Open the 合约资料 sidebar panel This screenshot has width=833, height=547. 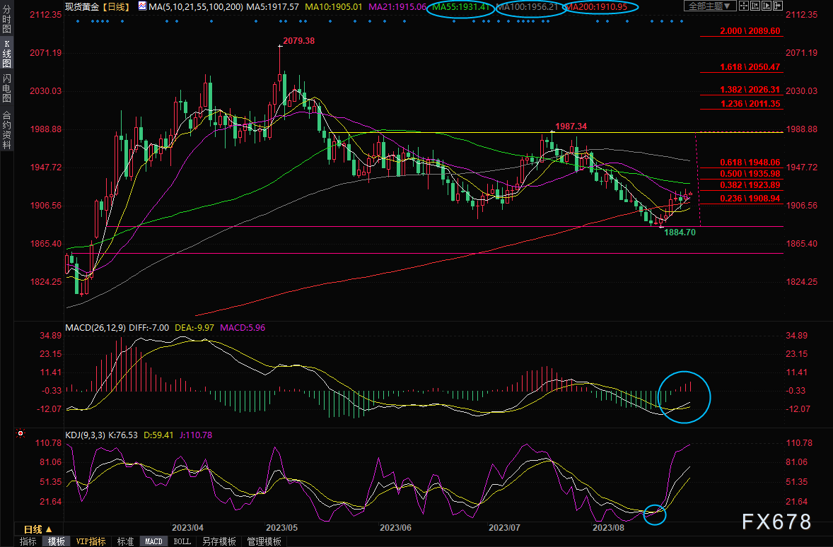(6, 129)
